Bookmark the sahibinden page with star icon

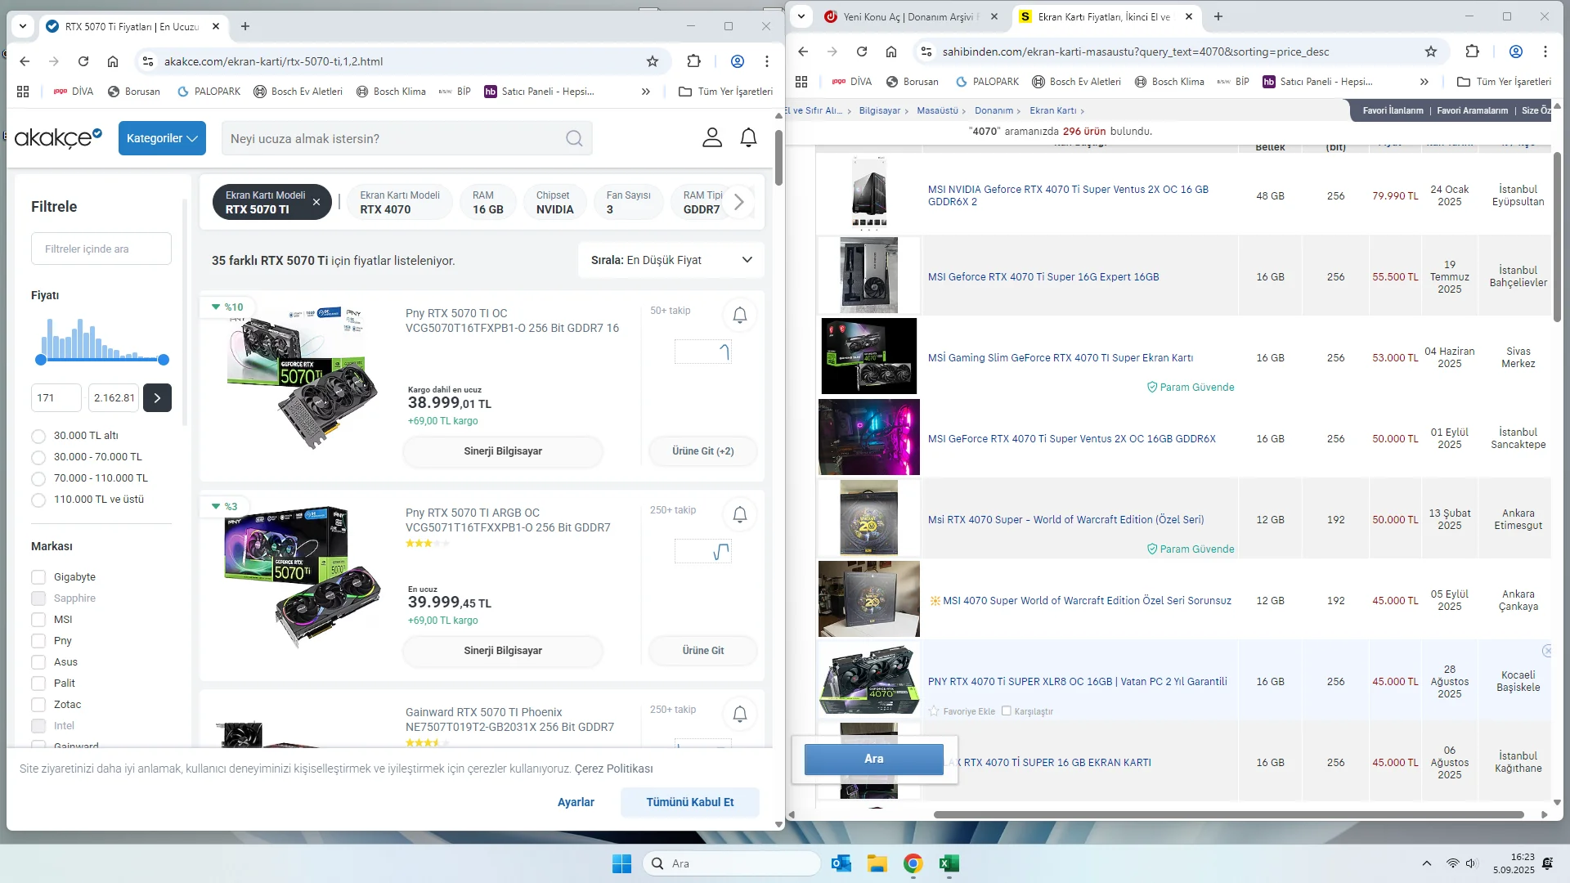(x=1430, y=52)
